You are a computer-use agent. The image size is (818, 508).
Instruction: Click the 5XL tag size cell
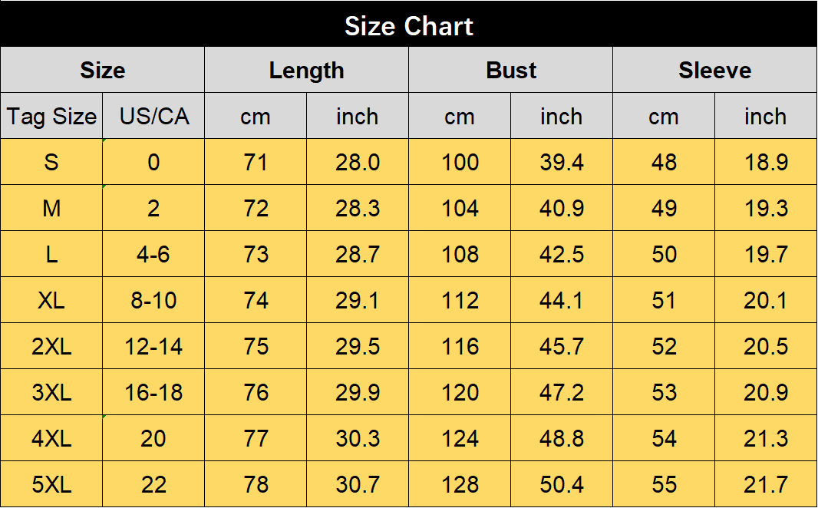coord(51,484)
